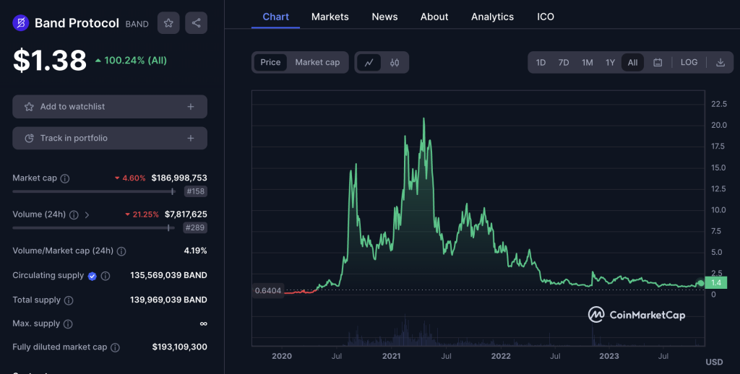740x374 pixels.
Task: Click the BAND ticker symbol label
Action: pos(137,24)
